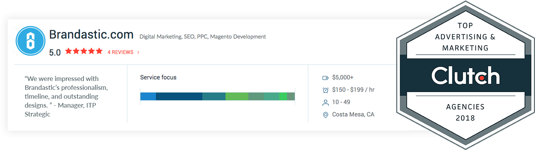
Task: Expand reviews via the red chevron arrow
Action: coord(138,52)
